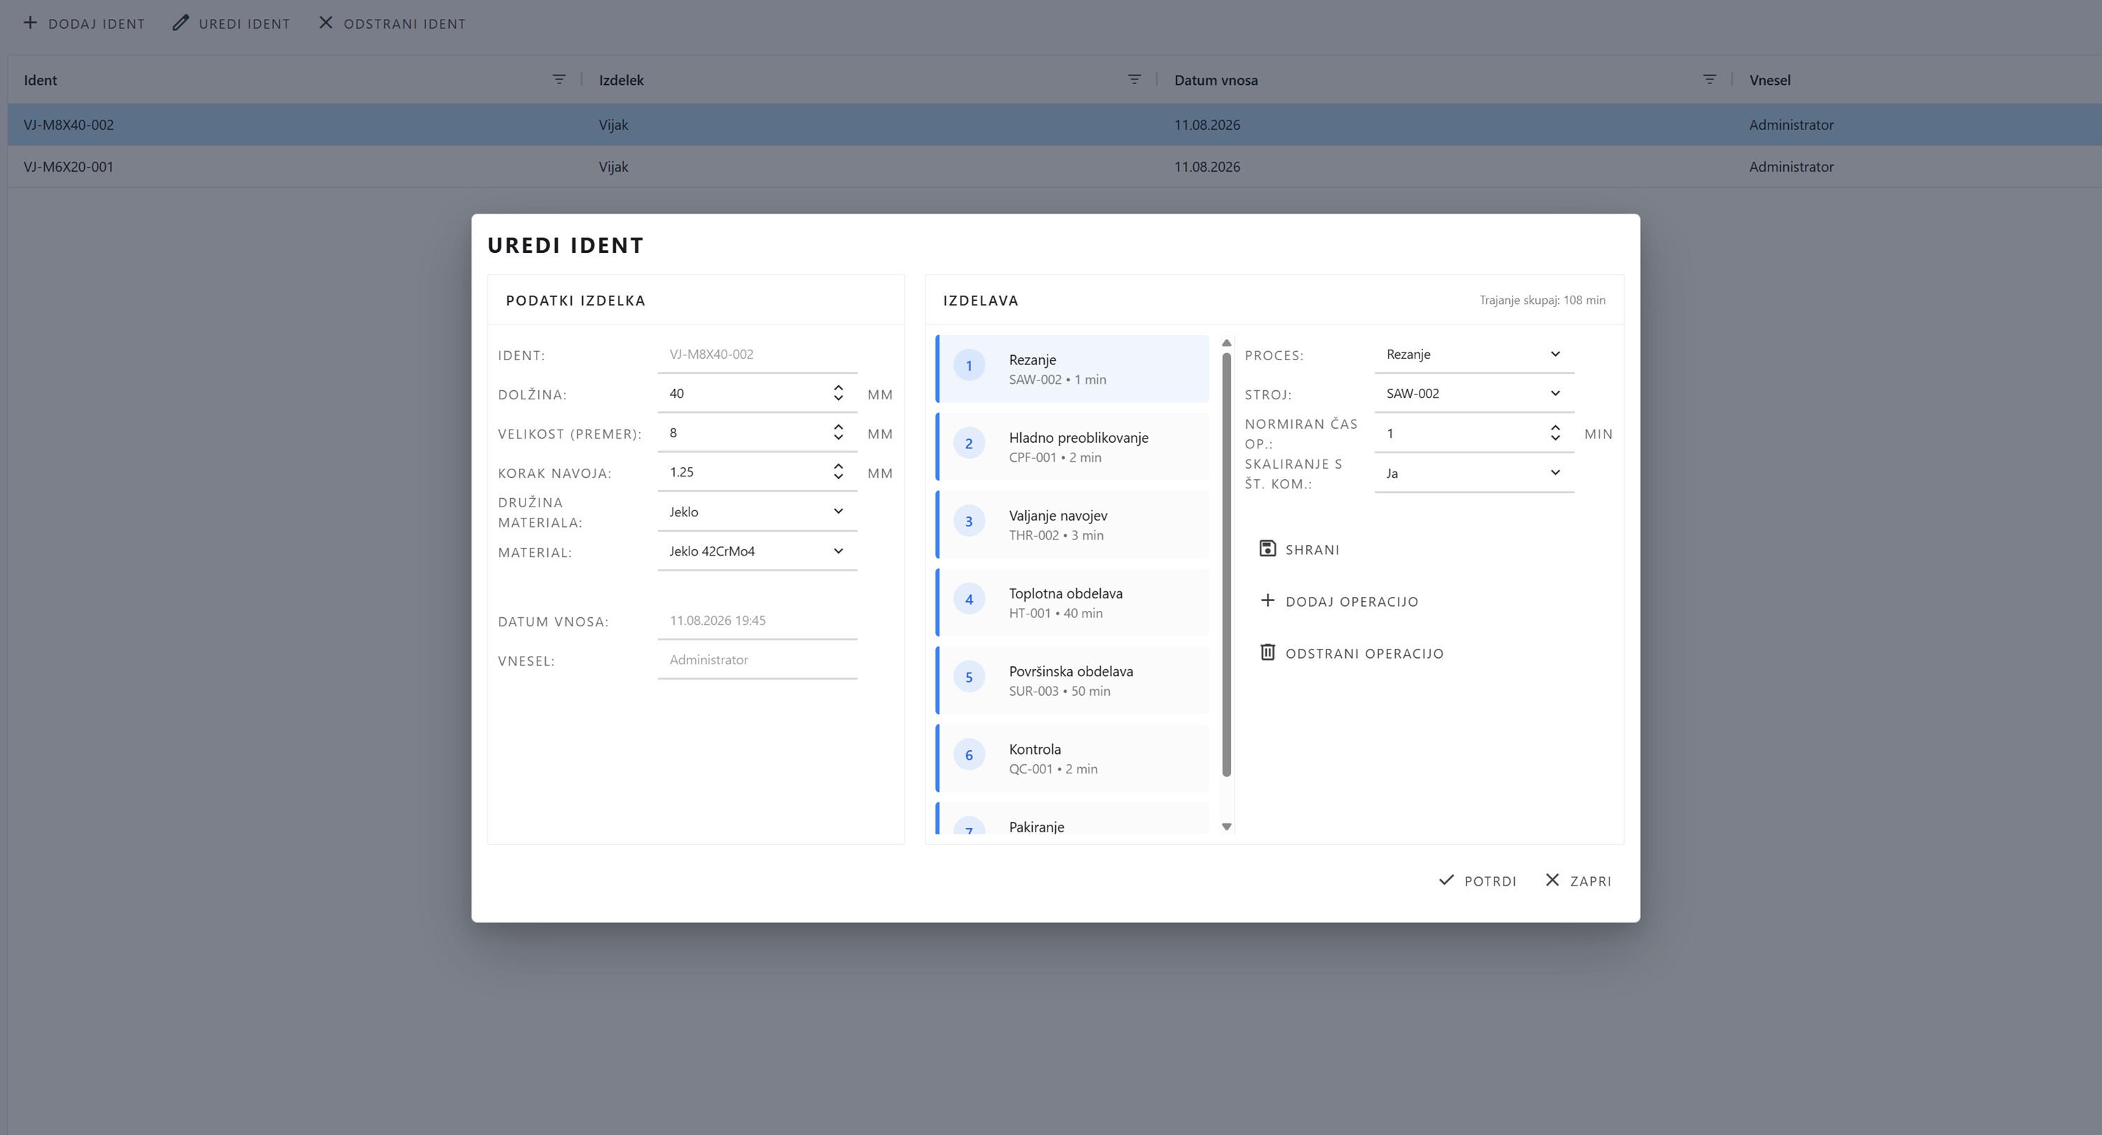Click the Dodaj ident toolbar label
This screenshot has width=2102, height=1135.
[x=96, y=25]
